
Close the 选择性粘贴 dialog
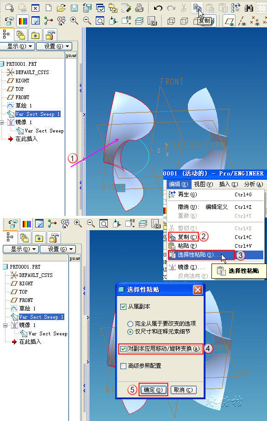point(198,290)
